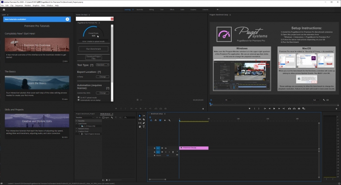Click the Home icon
The height and width of the screenshot is (185, 341).
(4, 10)
